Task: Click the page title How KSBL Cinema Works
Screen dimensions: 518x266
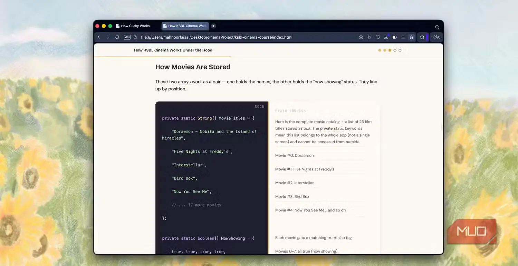Action: point(173,50)
